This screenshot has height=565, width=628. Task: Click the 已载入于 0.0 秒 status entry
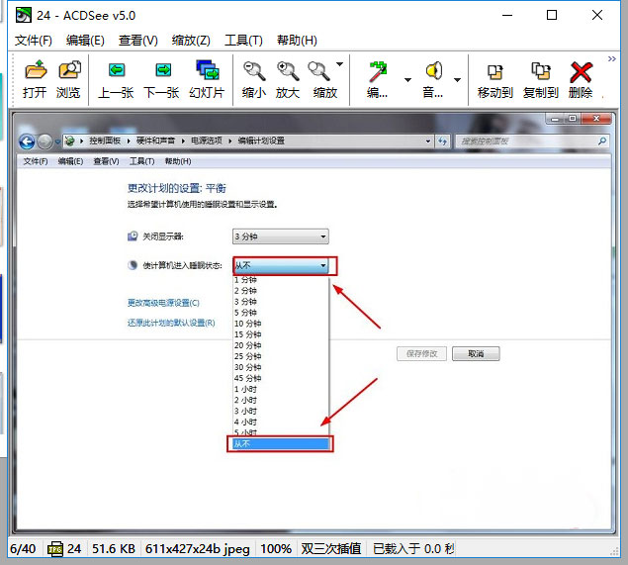(x=413, y=549)
